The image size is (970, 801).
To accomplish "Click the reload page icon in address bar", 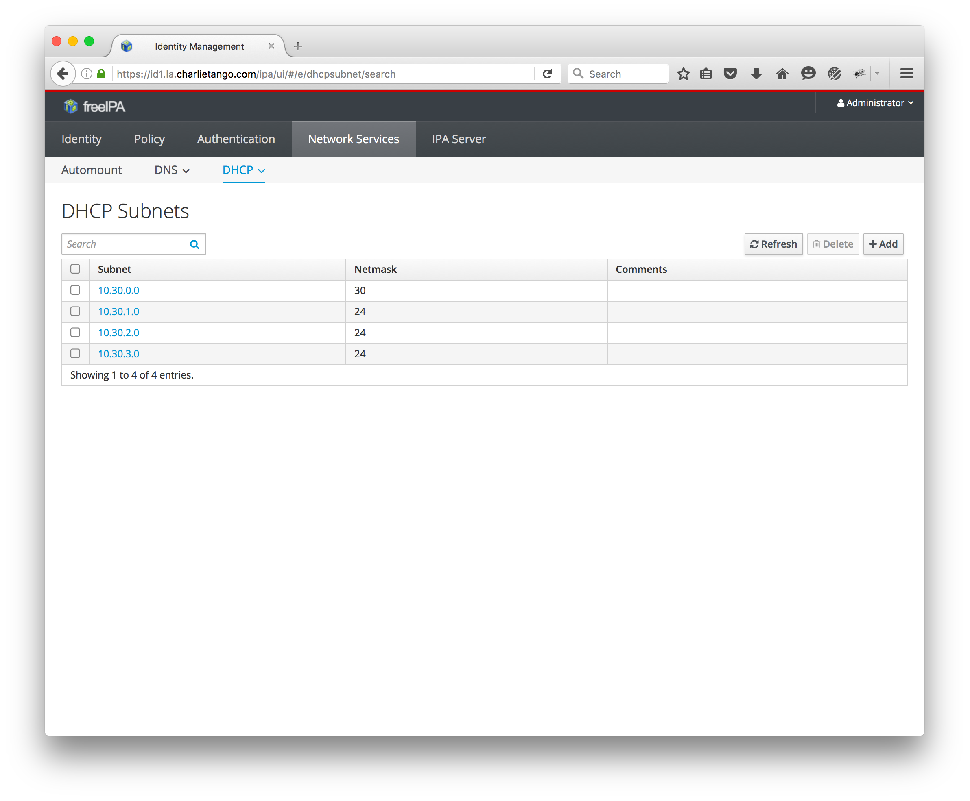I will (547, 74).
